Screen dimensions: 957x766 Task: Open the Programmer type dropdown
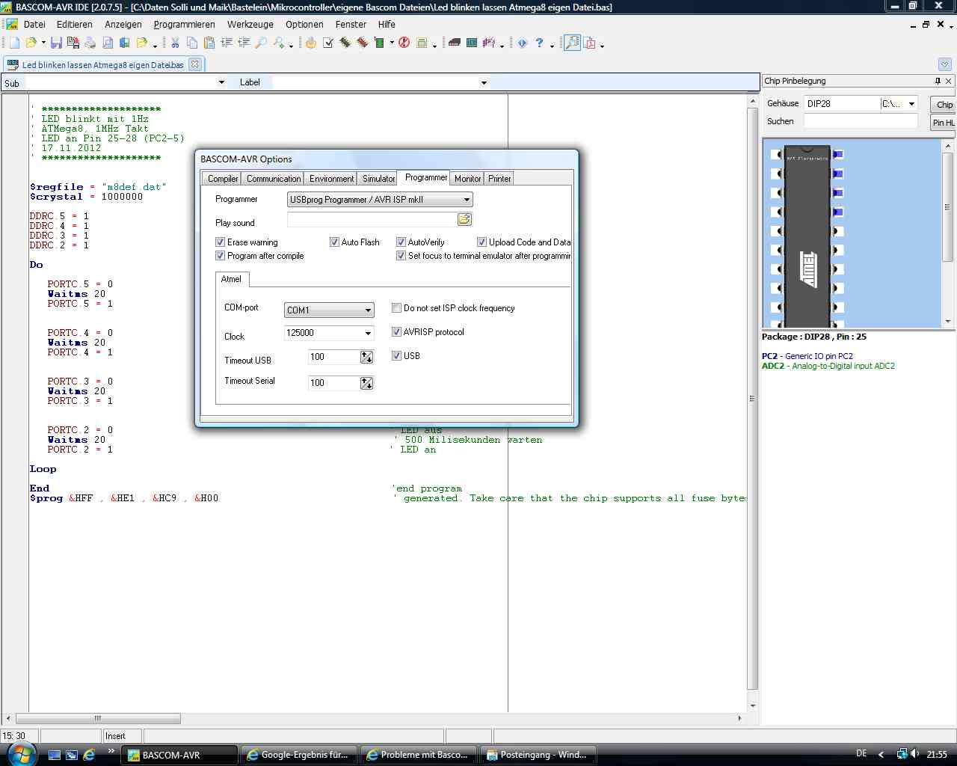pyautogui.click(x=467, y=200)
